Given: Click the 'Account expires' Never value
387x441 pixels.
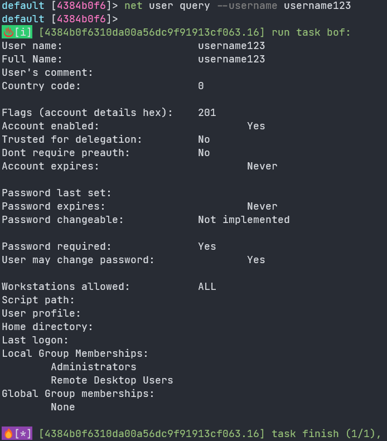Looking at the screenshot, I should [x=262, y=166].
